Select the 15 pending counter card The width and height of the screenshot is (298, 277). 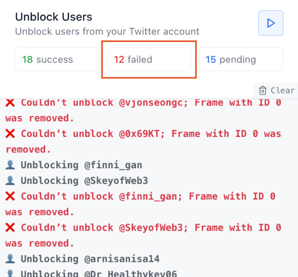[241, 60]
